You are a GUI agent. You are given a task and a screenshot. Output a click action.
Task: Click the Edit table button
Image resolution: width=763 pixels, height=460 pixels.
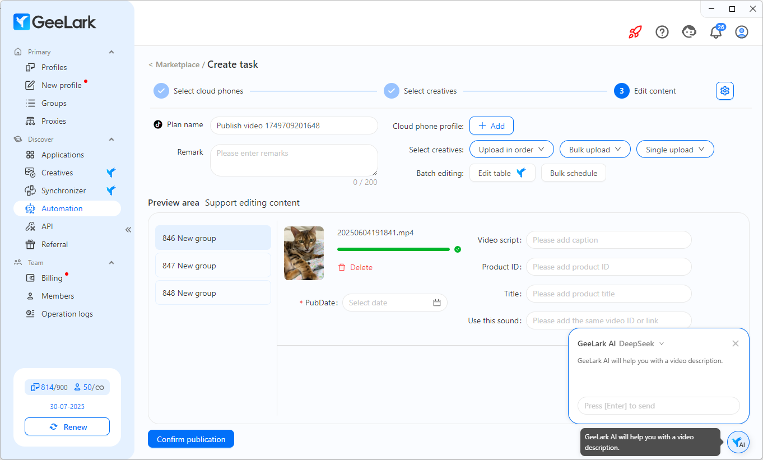click(x=502, y=173)
